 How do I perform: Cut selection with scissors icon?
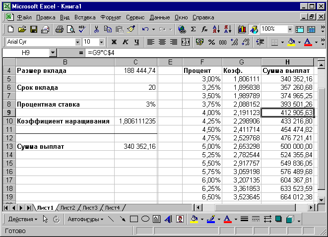click(96, 29)
